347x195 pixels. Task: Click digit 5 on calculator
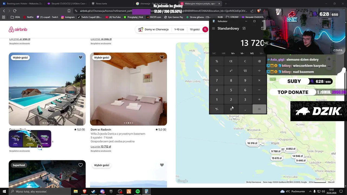pos(231,90)
